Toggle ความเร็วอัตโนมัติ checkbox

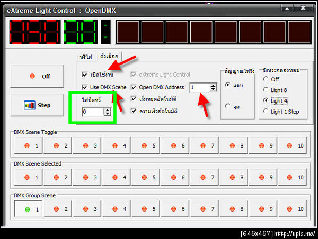tap(134, 111)
